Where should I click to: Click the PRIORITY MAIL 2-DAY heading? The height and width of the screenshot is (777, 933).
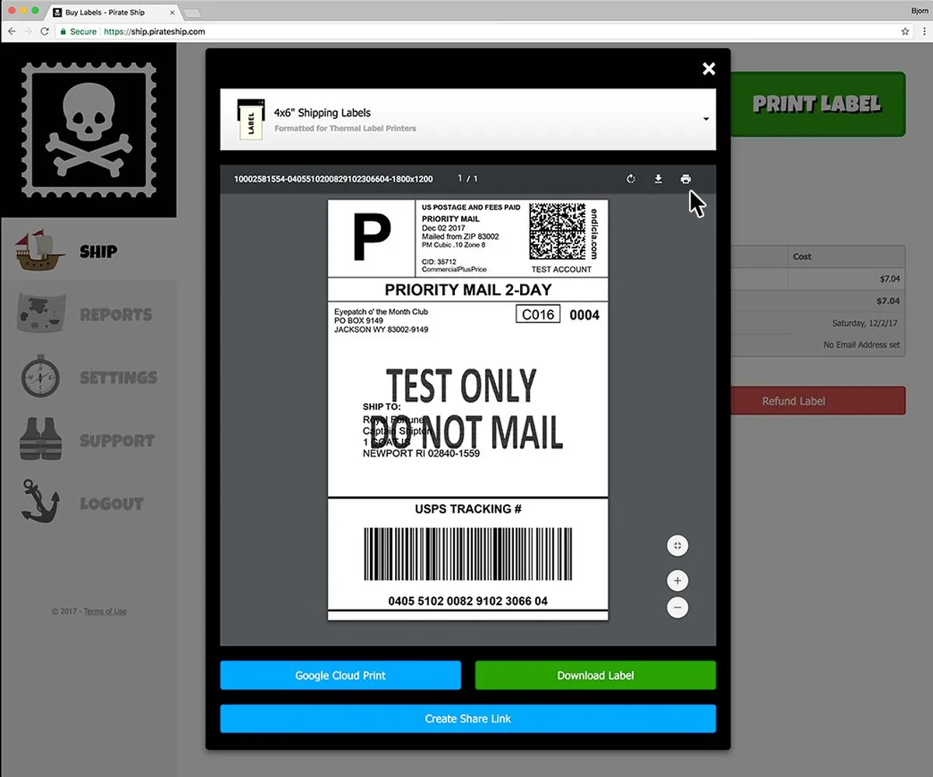pos(468,290)
